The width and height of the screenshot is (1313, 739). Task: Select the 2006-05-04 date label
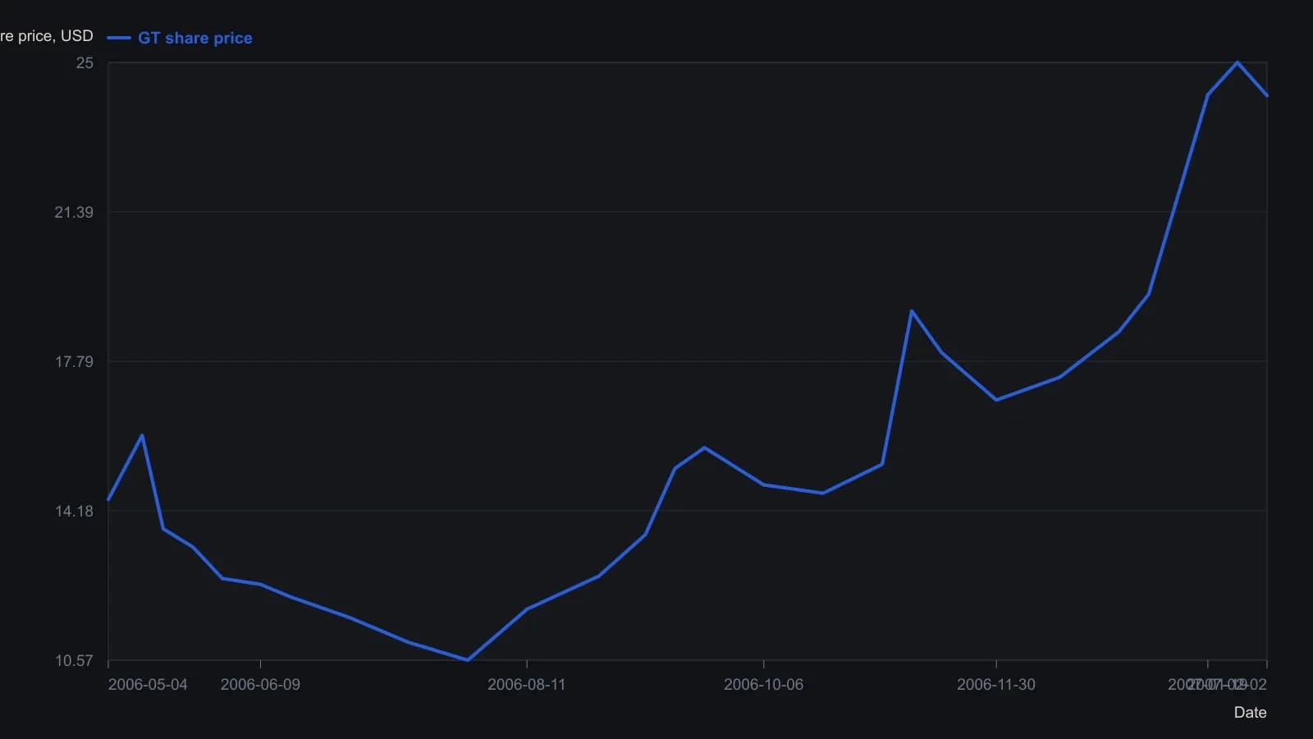coord(148,684)
